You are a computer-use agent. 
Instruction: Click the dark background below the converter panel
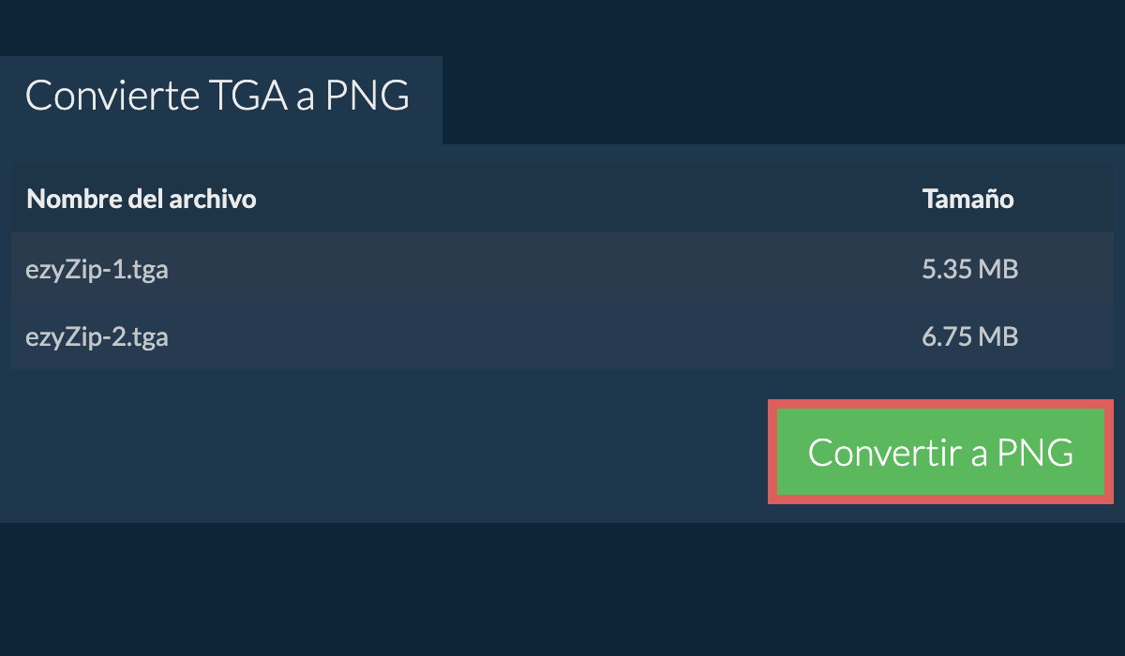click(562, 590)
